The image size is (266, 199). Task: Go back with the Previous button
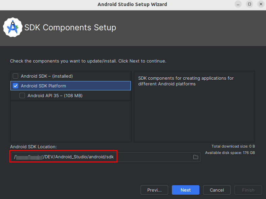coord(154,190)
